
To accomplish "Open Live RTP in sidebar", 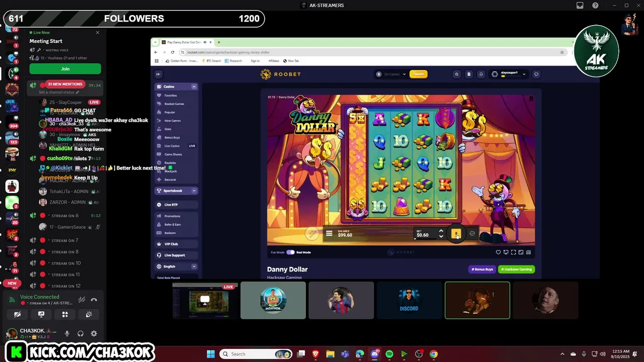I will pyautogui.click(x=176, y=205).
